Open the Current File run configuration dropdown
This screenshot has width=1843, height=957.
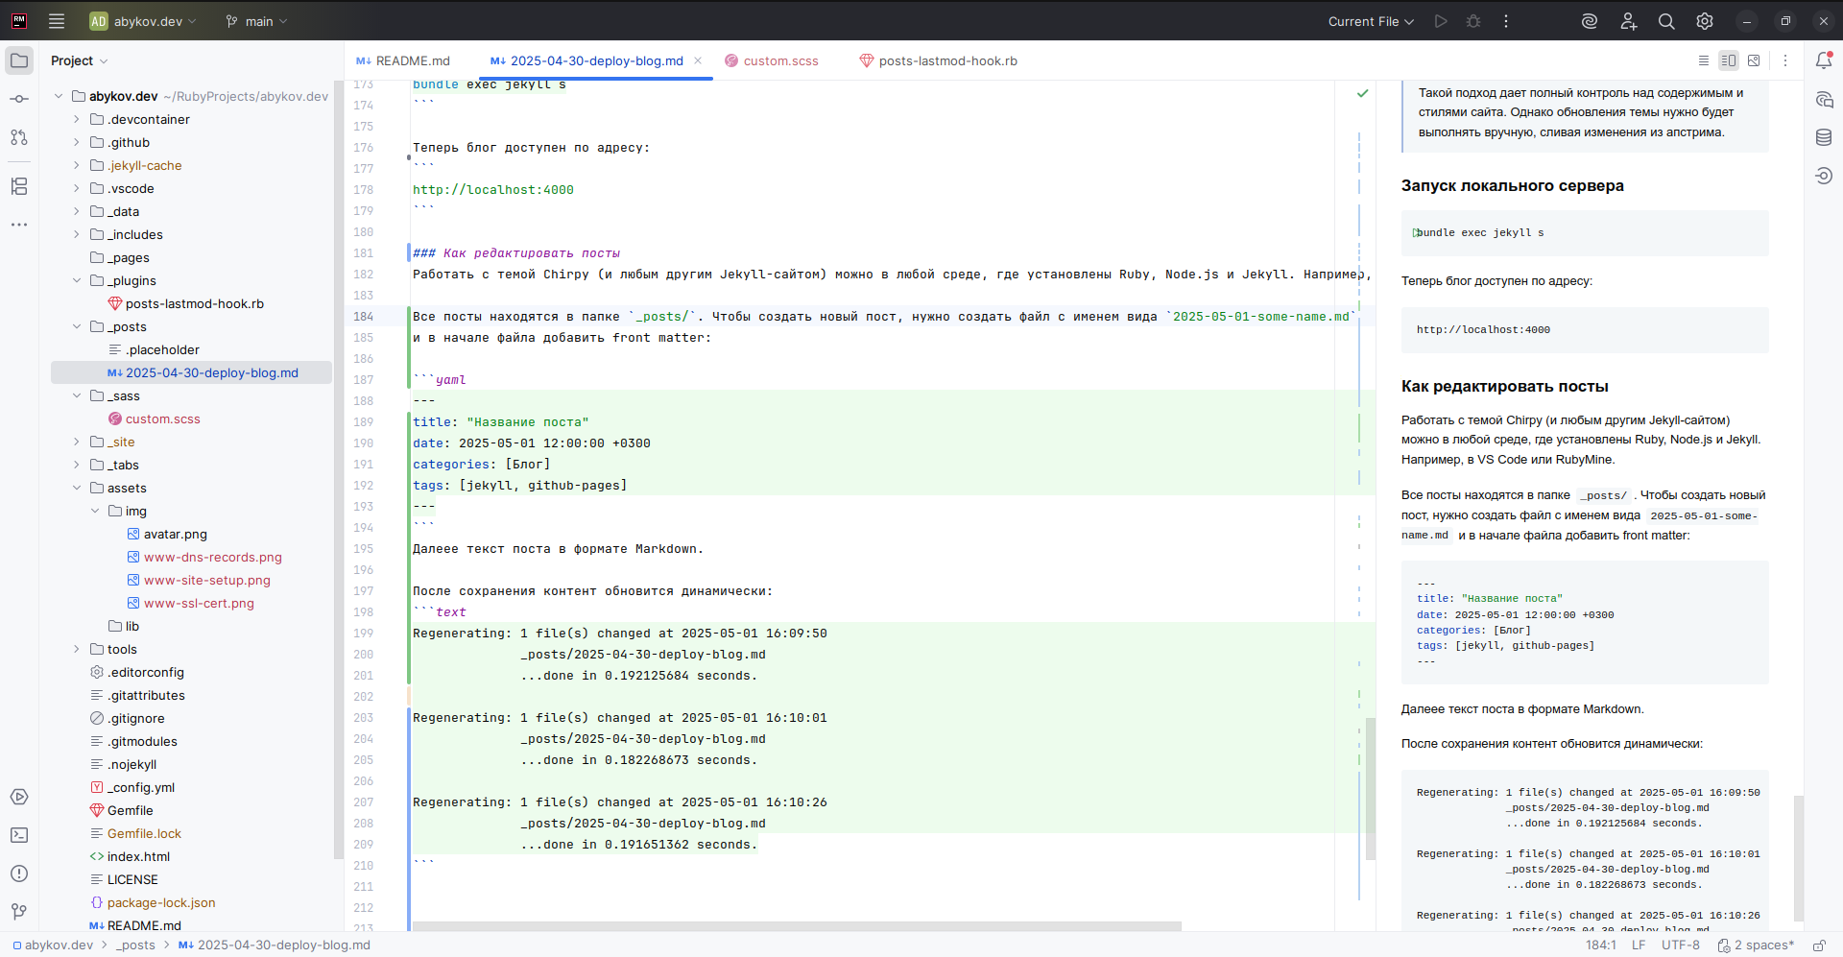tap(1371, 21)
